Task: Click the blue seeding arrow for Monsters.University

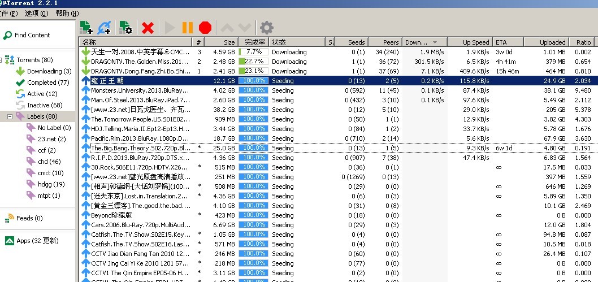Action: click(85, 90)
